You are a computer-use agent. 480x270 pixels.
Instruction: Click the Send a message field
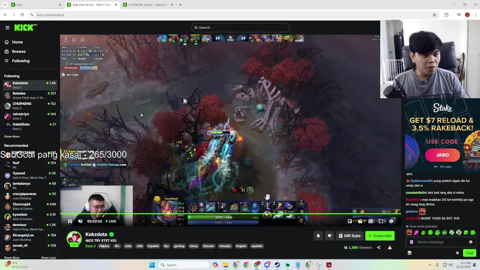pos(441,242)
